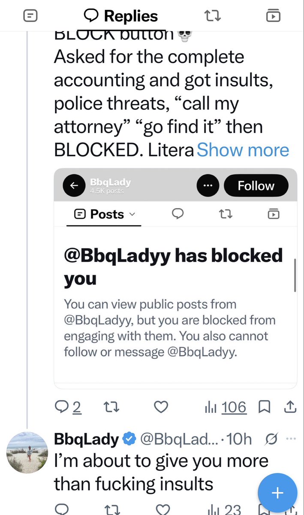Expand the Posts dropdown chevron in embedded image
This screenshot has width=304, height=515.
[x=132, y=214]
